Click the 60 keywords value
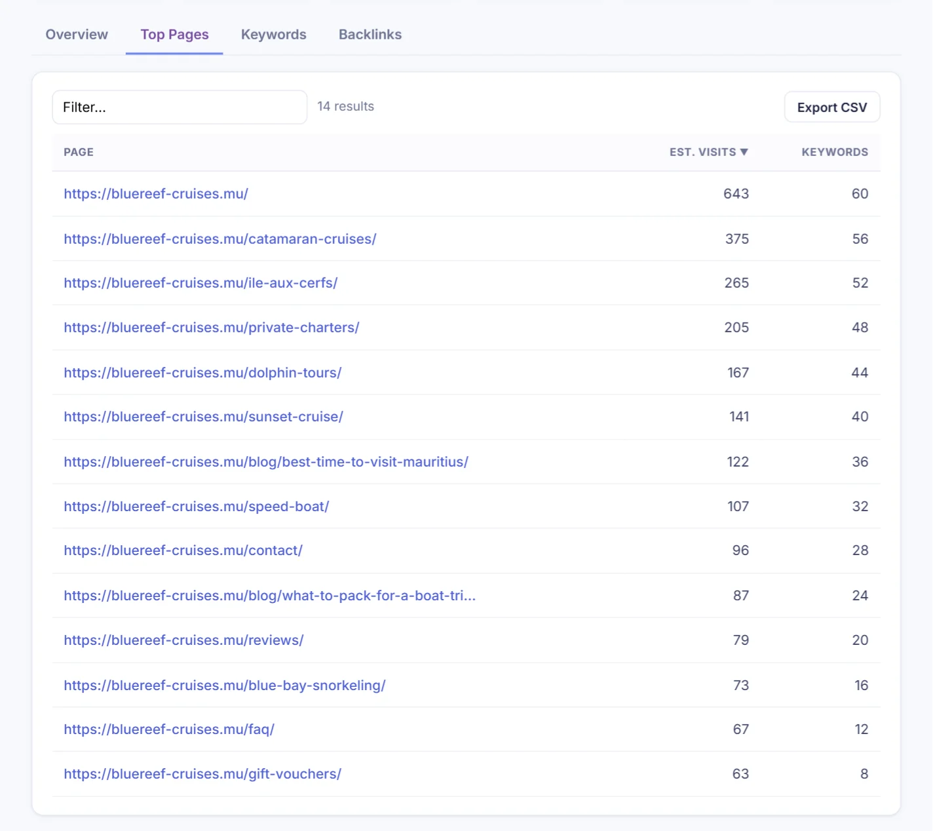The height and width of the screenshot is (831, 933). [860, 194]
